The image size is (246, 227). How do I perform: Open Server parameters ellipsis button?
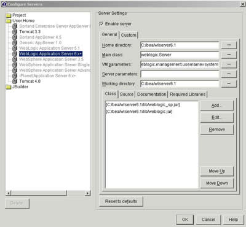pos(229,74)
